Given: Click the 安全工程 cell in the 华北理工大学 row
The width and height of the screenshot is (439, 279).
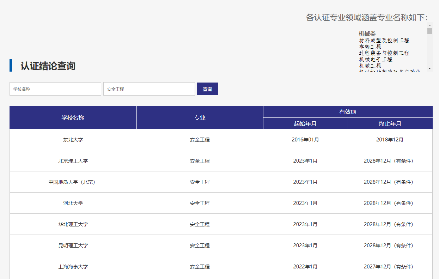Looking at the screenshot, I should coord(200,224).
